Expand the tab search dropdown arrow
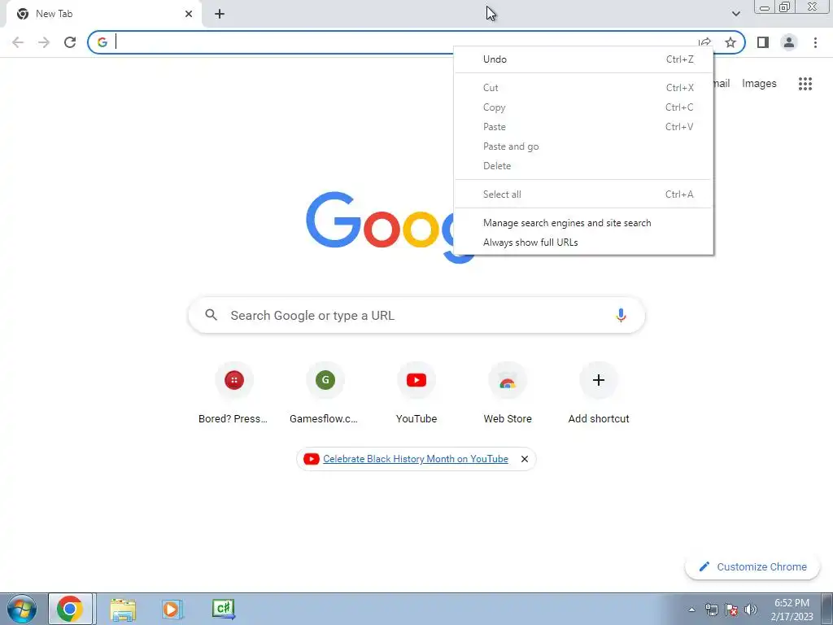The height and width of the screenshot is (625, 833). click(735, 14)
